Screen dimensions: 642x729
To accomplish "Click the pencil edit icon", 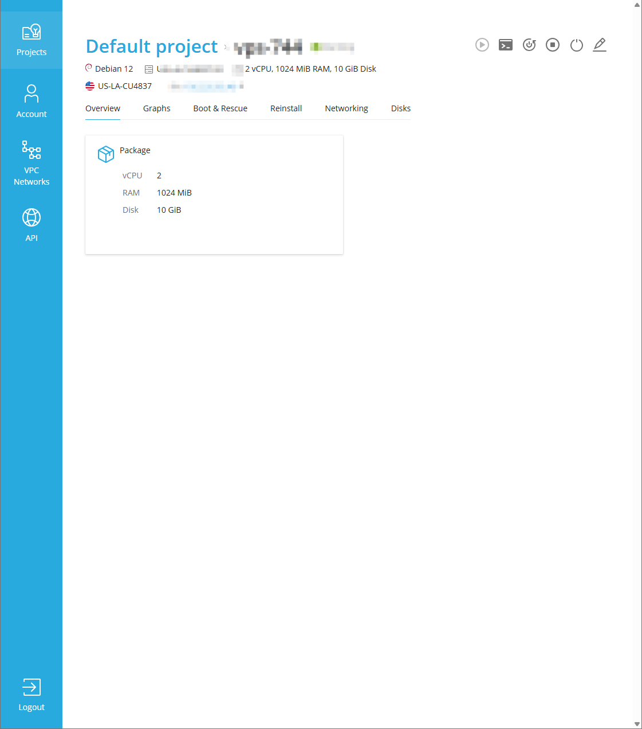I will pos(600,45).
